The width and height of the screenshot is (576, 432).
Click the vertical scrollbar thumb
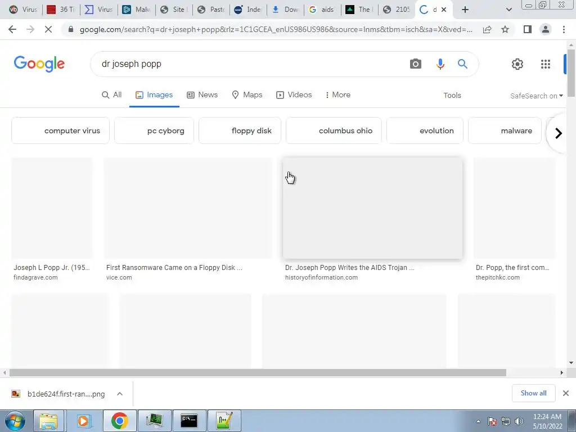(571, 73)
